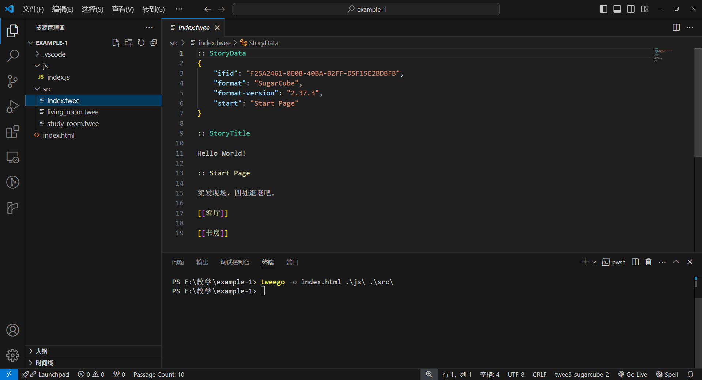Open index.html file in Explorer
This screenshot has width=702, height=380.
tap(93, 135)
